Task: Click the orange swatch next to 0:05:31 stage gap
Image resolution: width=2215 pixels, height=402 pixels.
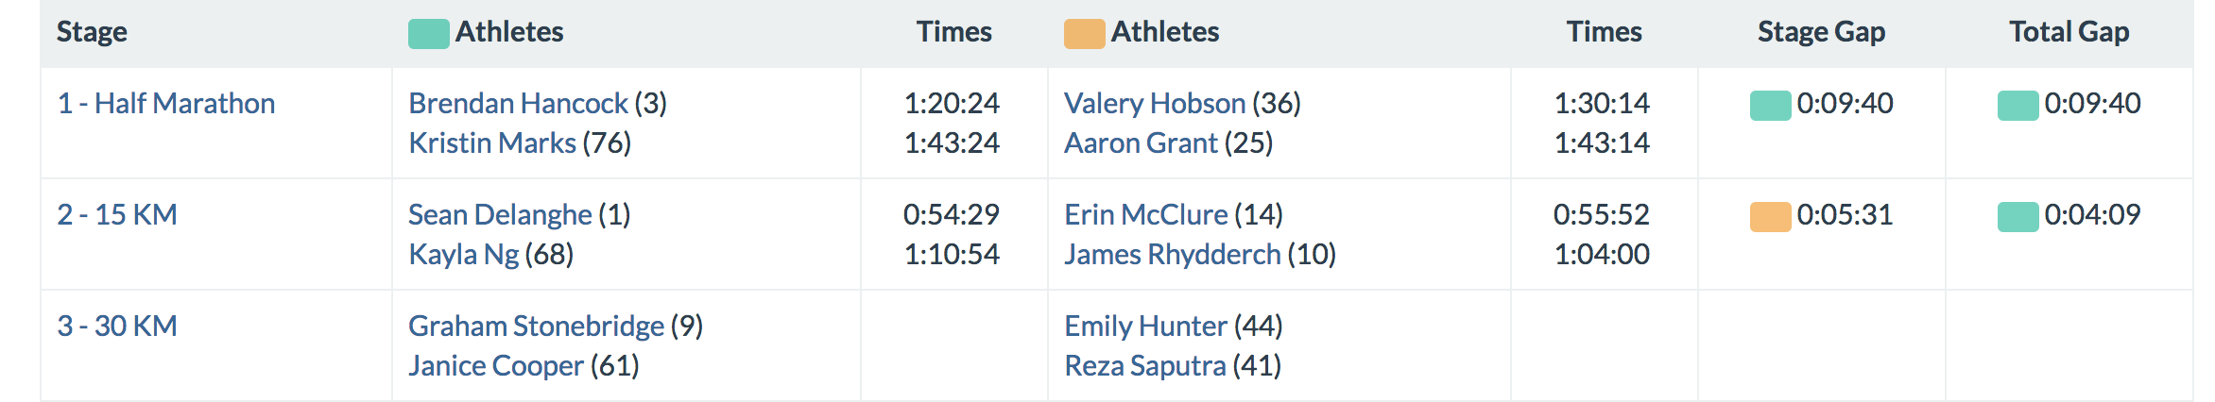Action: pyautogui.click(x=1770, y=216)
